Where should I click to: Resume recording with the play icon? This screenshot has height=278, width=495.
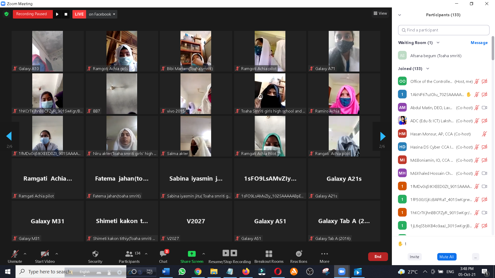(x=57, y=14)
